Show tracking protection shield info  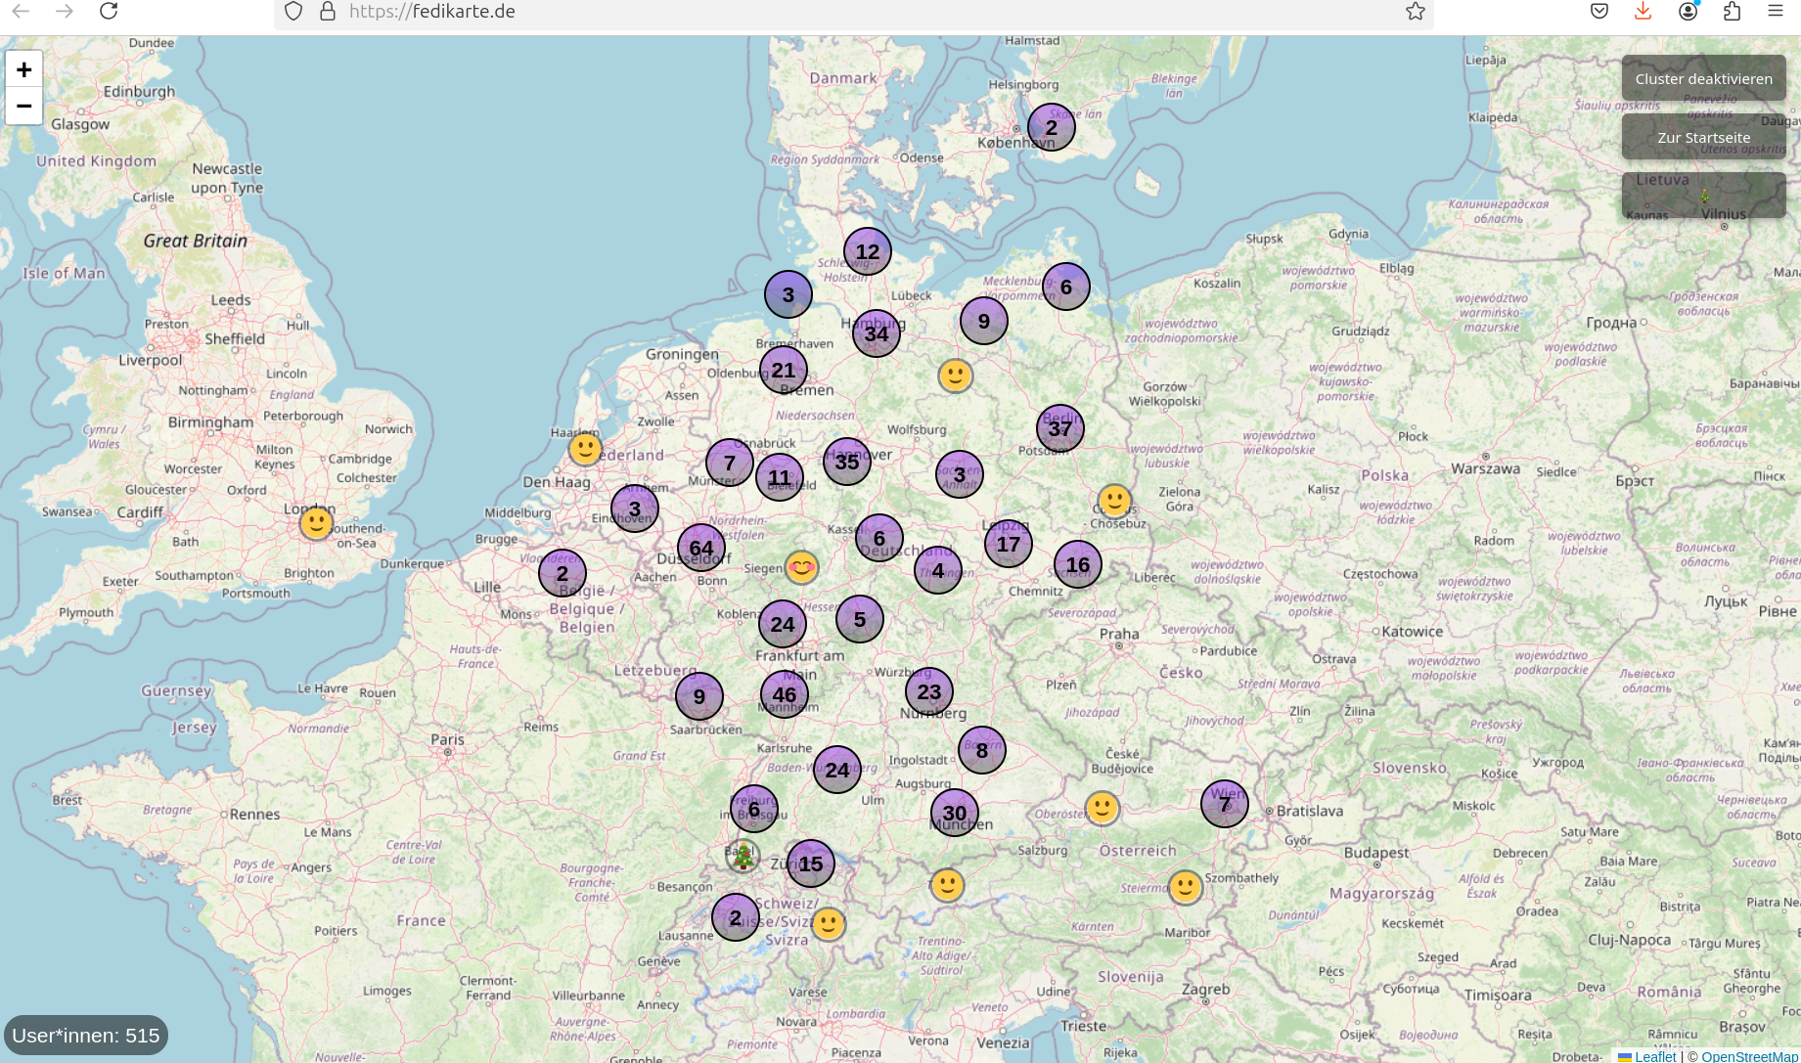coord(293,11)
